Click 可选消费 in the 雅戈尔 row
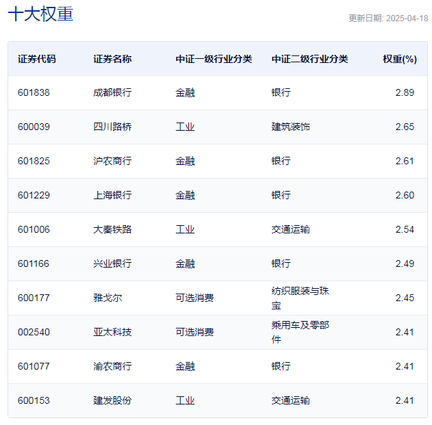This screenshot has width=432, height=425. 195,298
